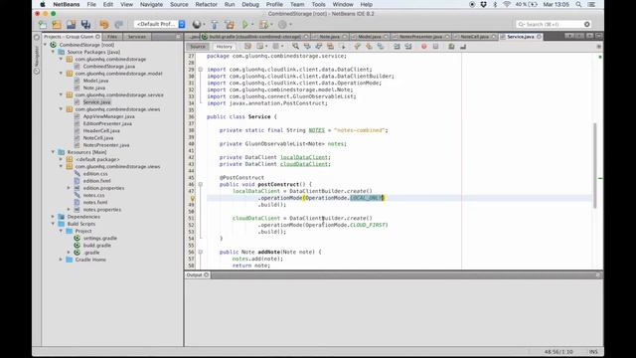Click the Find Selection magnifier icon in editor toolbar
The height and width of the screenshot is (358, 636).
click(x=295, y=47)
